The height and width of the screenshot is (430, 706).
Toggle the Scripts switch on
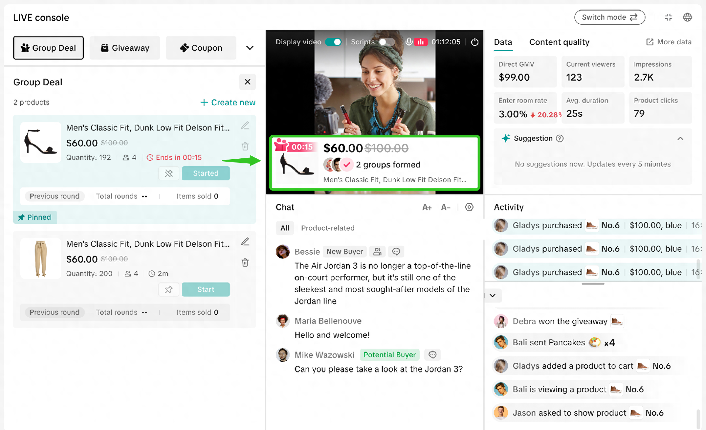point(386,42)
